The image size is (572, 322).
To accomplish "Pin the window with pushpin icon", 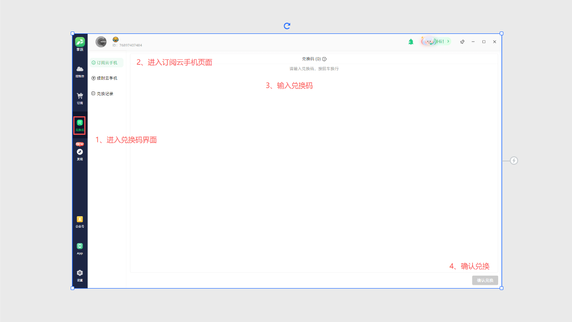I will pyautogui.click(x=462, y=42).
